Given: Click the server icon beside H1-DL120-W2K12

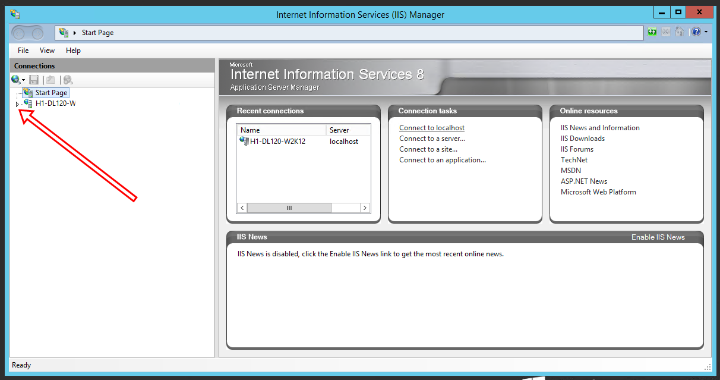Looking at the screenshot, I should click(244, 141).
